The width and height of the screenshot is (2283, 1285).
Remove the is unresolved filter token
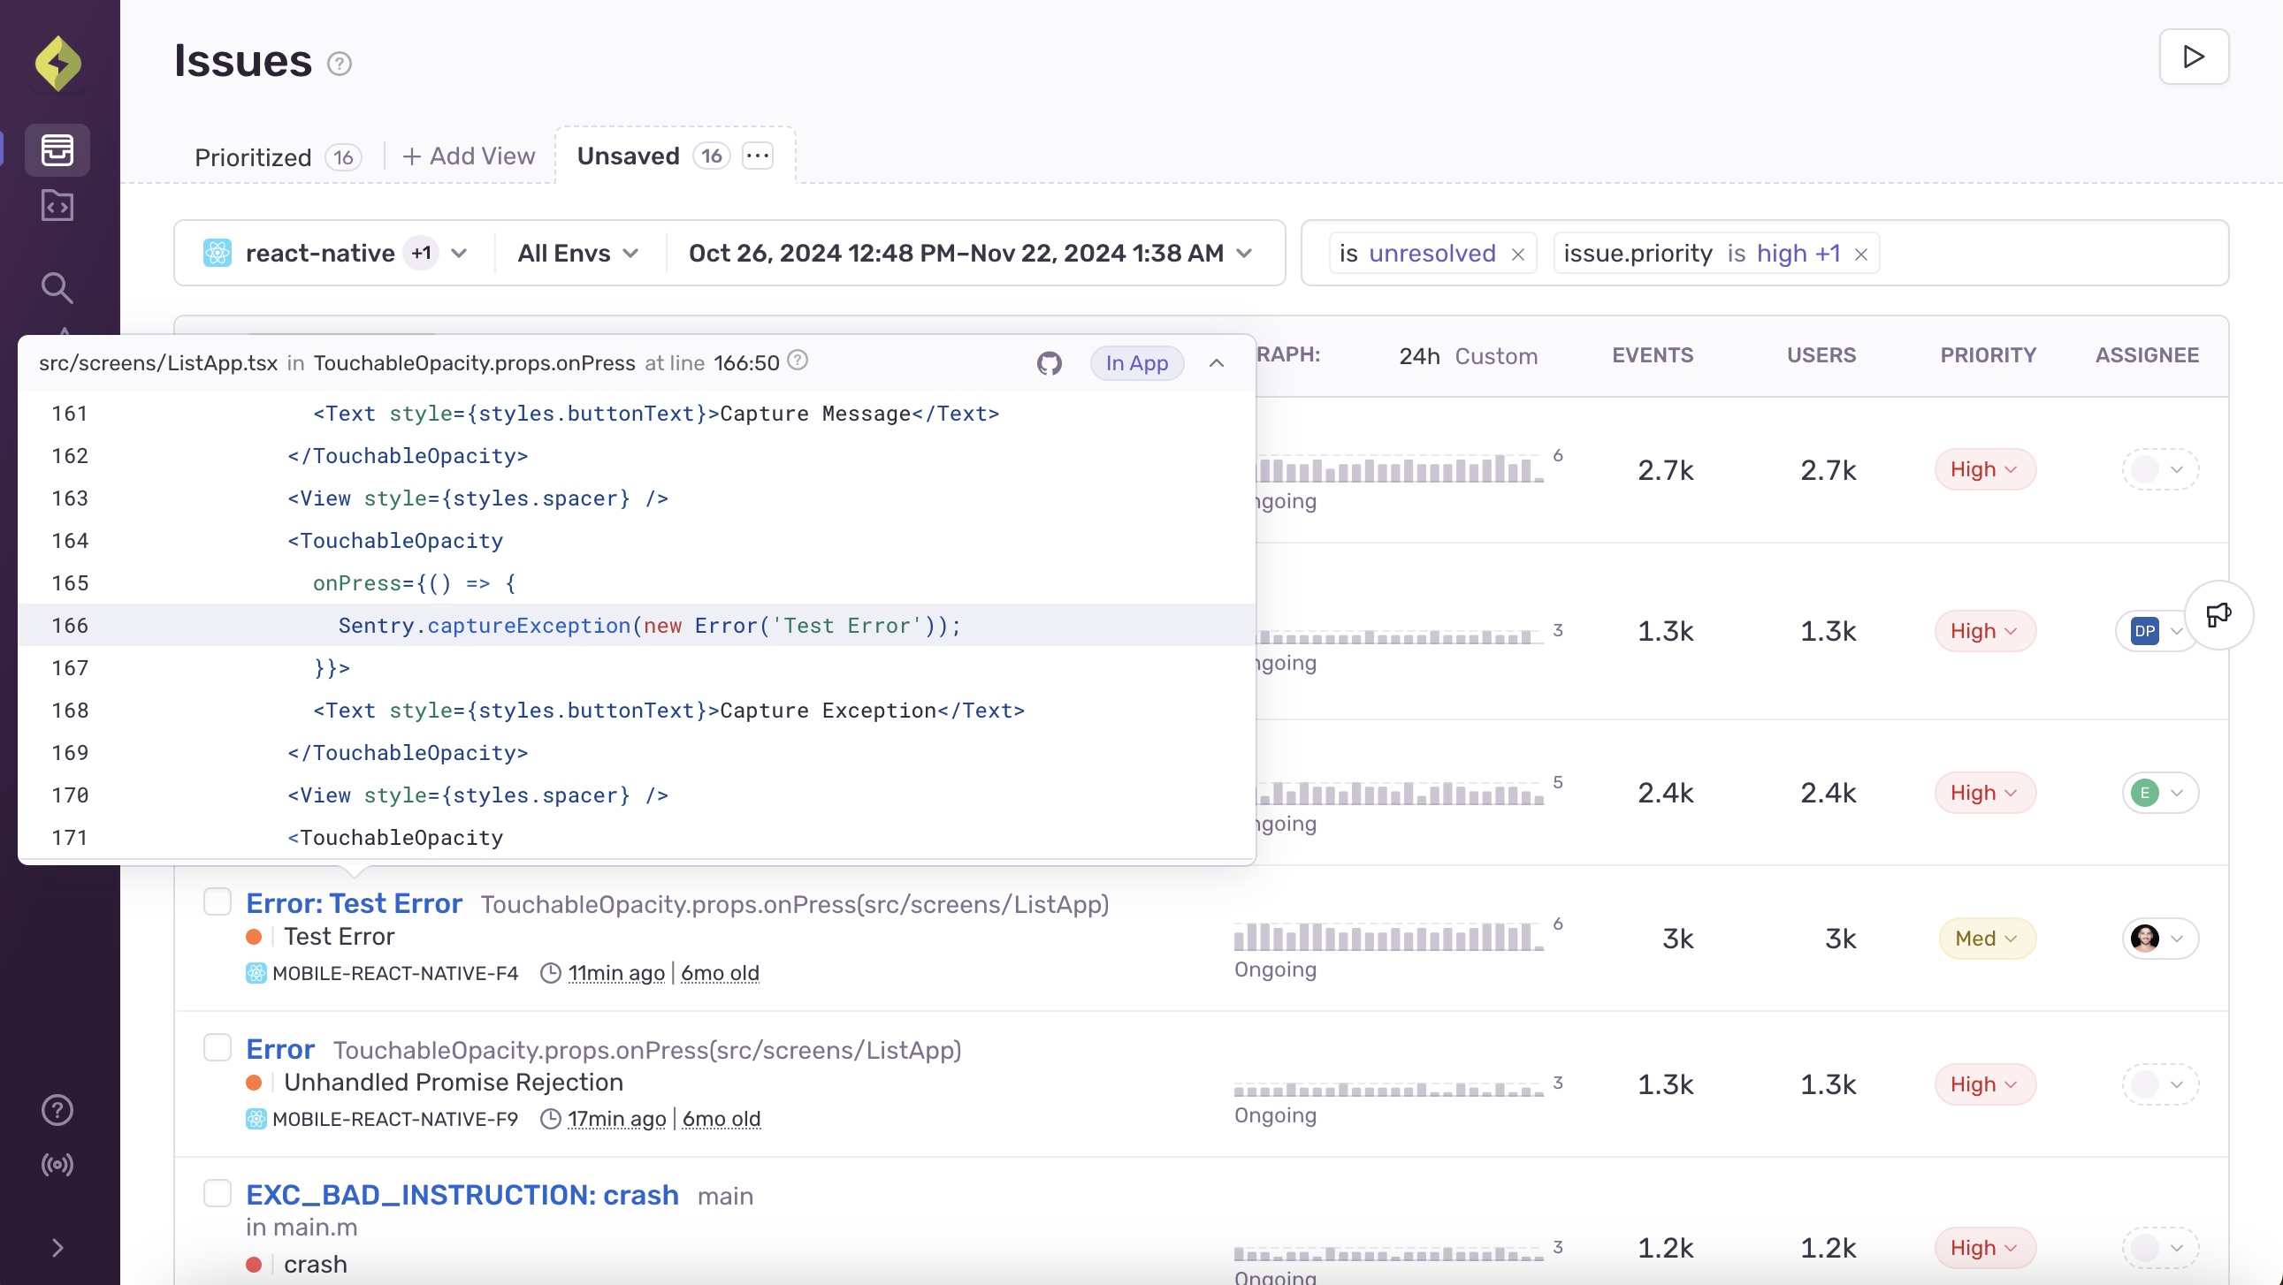click(x=1518, y=255)
